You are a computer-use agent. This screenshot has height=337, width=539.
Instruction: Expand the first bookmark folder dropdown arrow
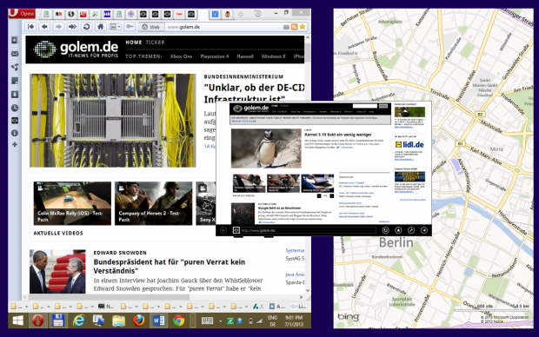click(x=26, y=307)
